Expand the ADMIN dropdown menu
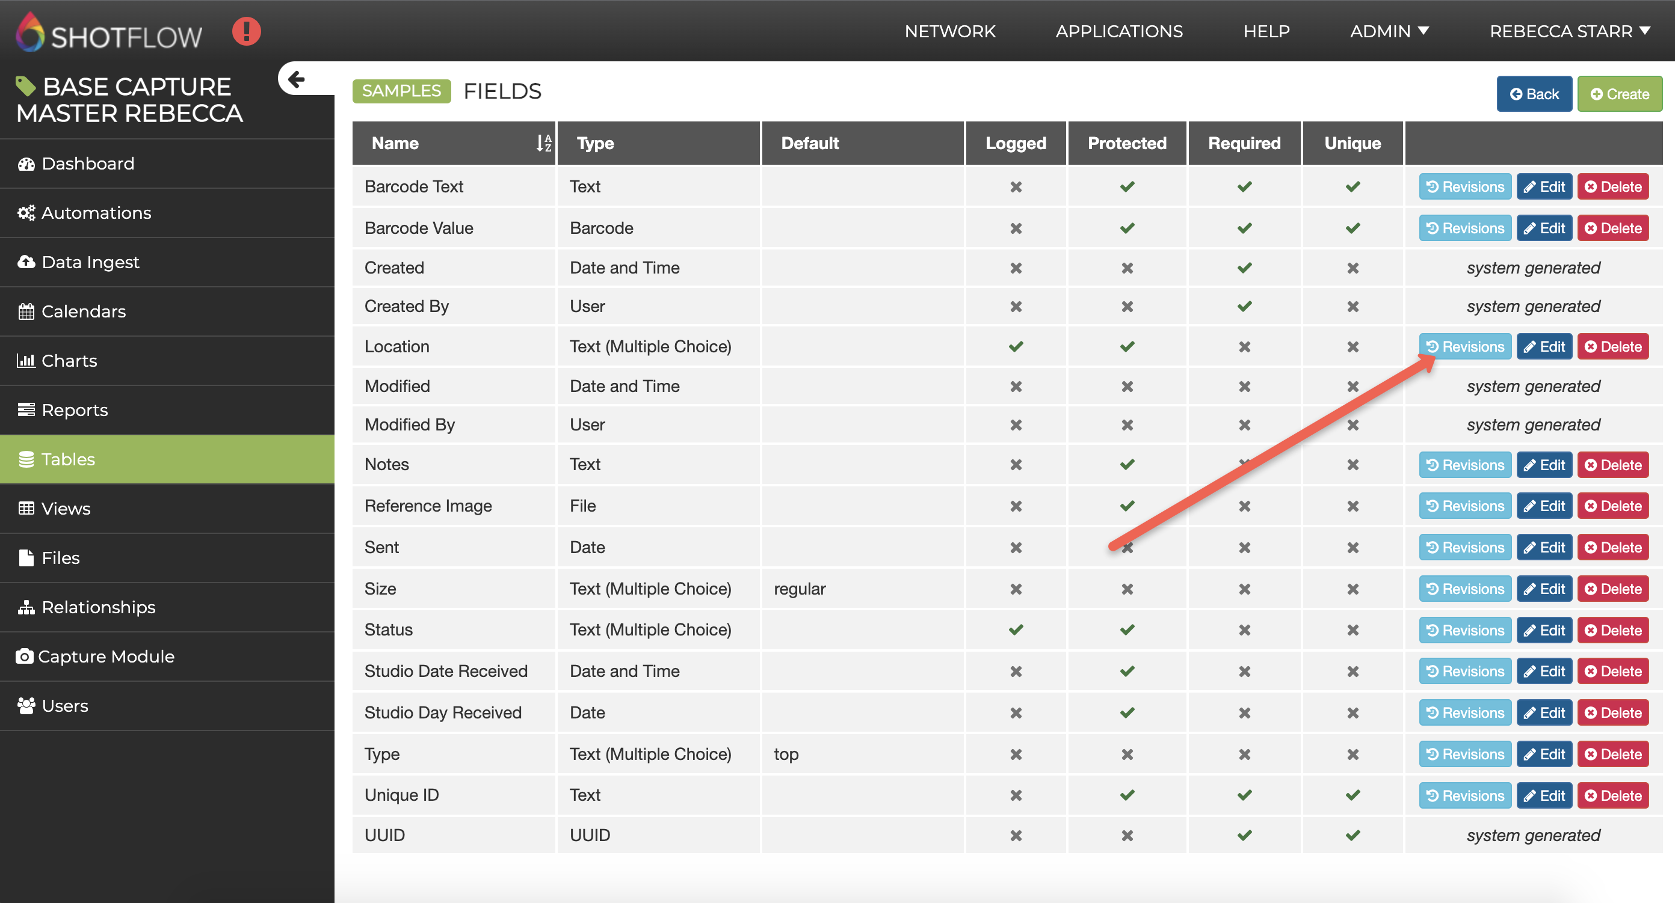The width and height of the screenshot is (1675, 903). [1389, 31]
